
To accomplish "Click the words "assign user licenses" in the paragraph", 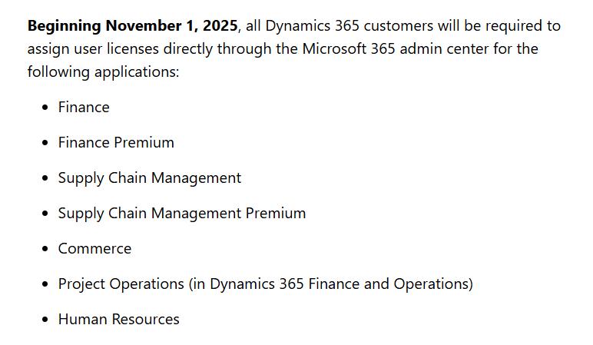I will (93, 49).
